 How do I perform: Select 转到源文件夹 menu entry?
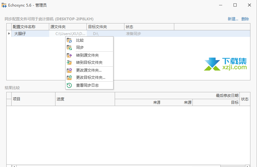89,55
